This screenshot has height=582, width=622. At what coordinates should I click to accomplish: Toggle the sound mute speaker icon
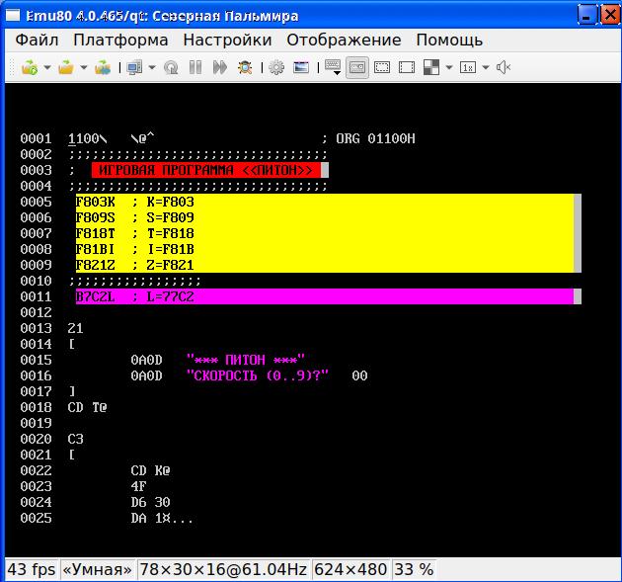pos(503,67)
